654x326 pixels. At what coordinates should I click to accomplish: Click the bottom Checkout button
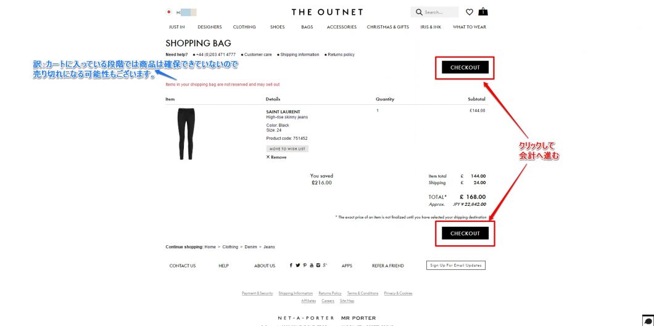coord(465,233)
